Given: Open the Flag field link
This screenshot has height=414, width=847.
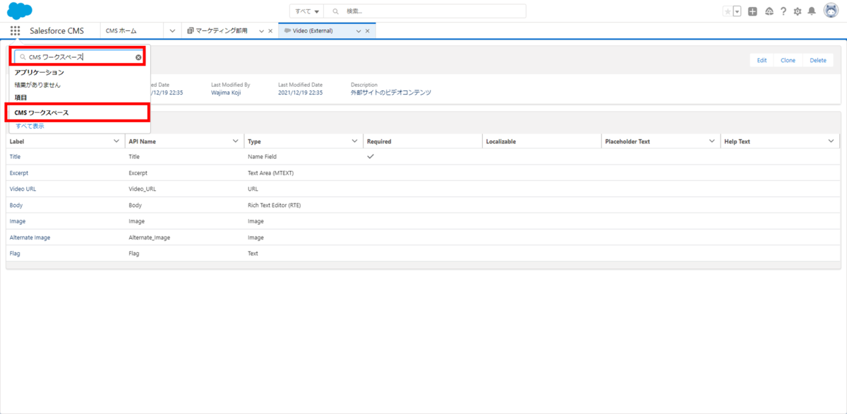Looking at the screenshot, I should click(15, 253).
